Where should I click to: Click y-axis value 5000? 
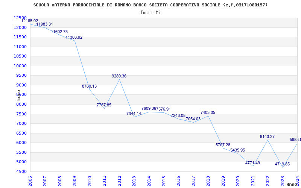tap(21, 162)
